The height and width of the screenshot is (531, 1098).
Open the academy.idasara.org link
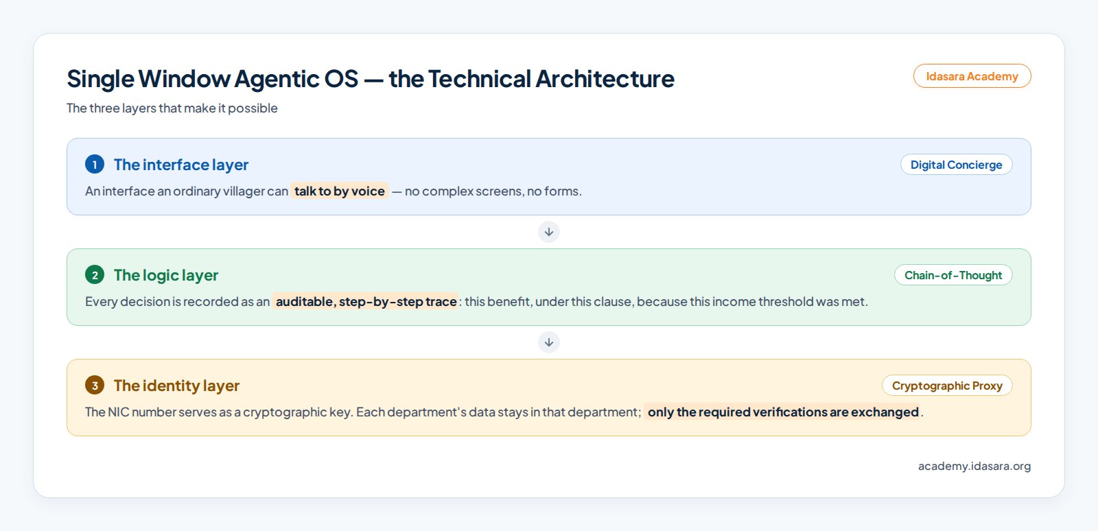coord(974,466)
